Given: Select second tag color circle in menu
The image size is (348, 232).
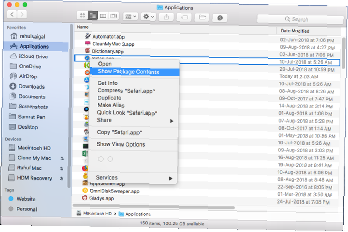Looking at the screenshot, I should pos(110,159).
